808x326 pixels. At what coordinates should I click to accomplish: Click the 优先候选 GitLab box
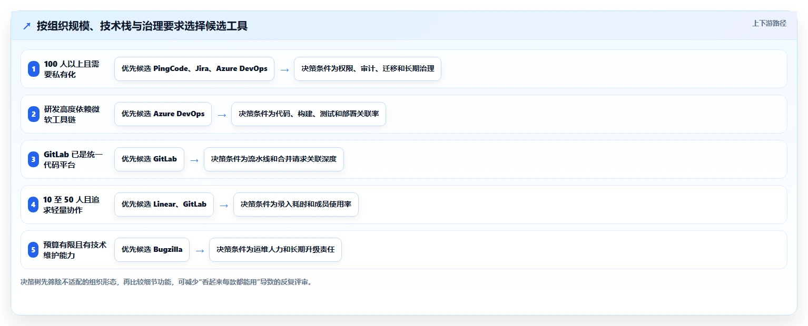(149, 159)
